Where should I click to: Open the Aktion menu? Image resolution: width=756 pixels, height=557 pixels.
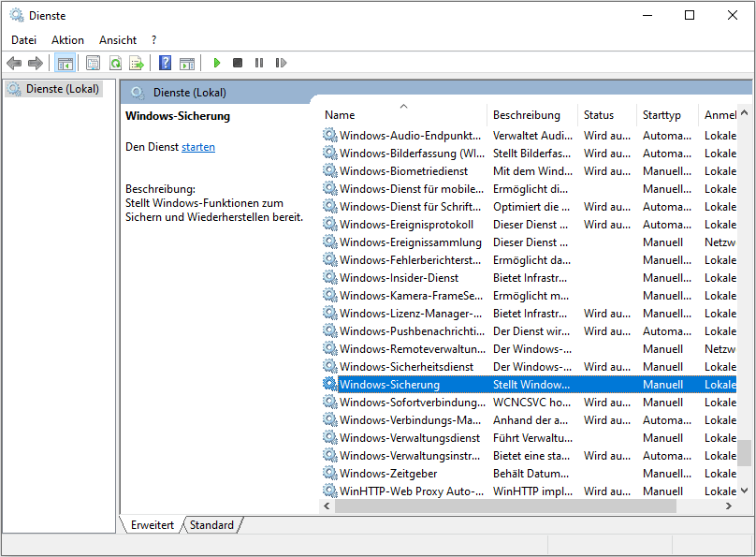[x=66, y=39]
